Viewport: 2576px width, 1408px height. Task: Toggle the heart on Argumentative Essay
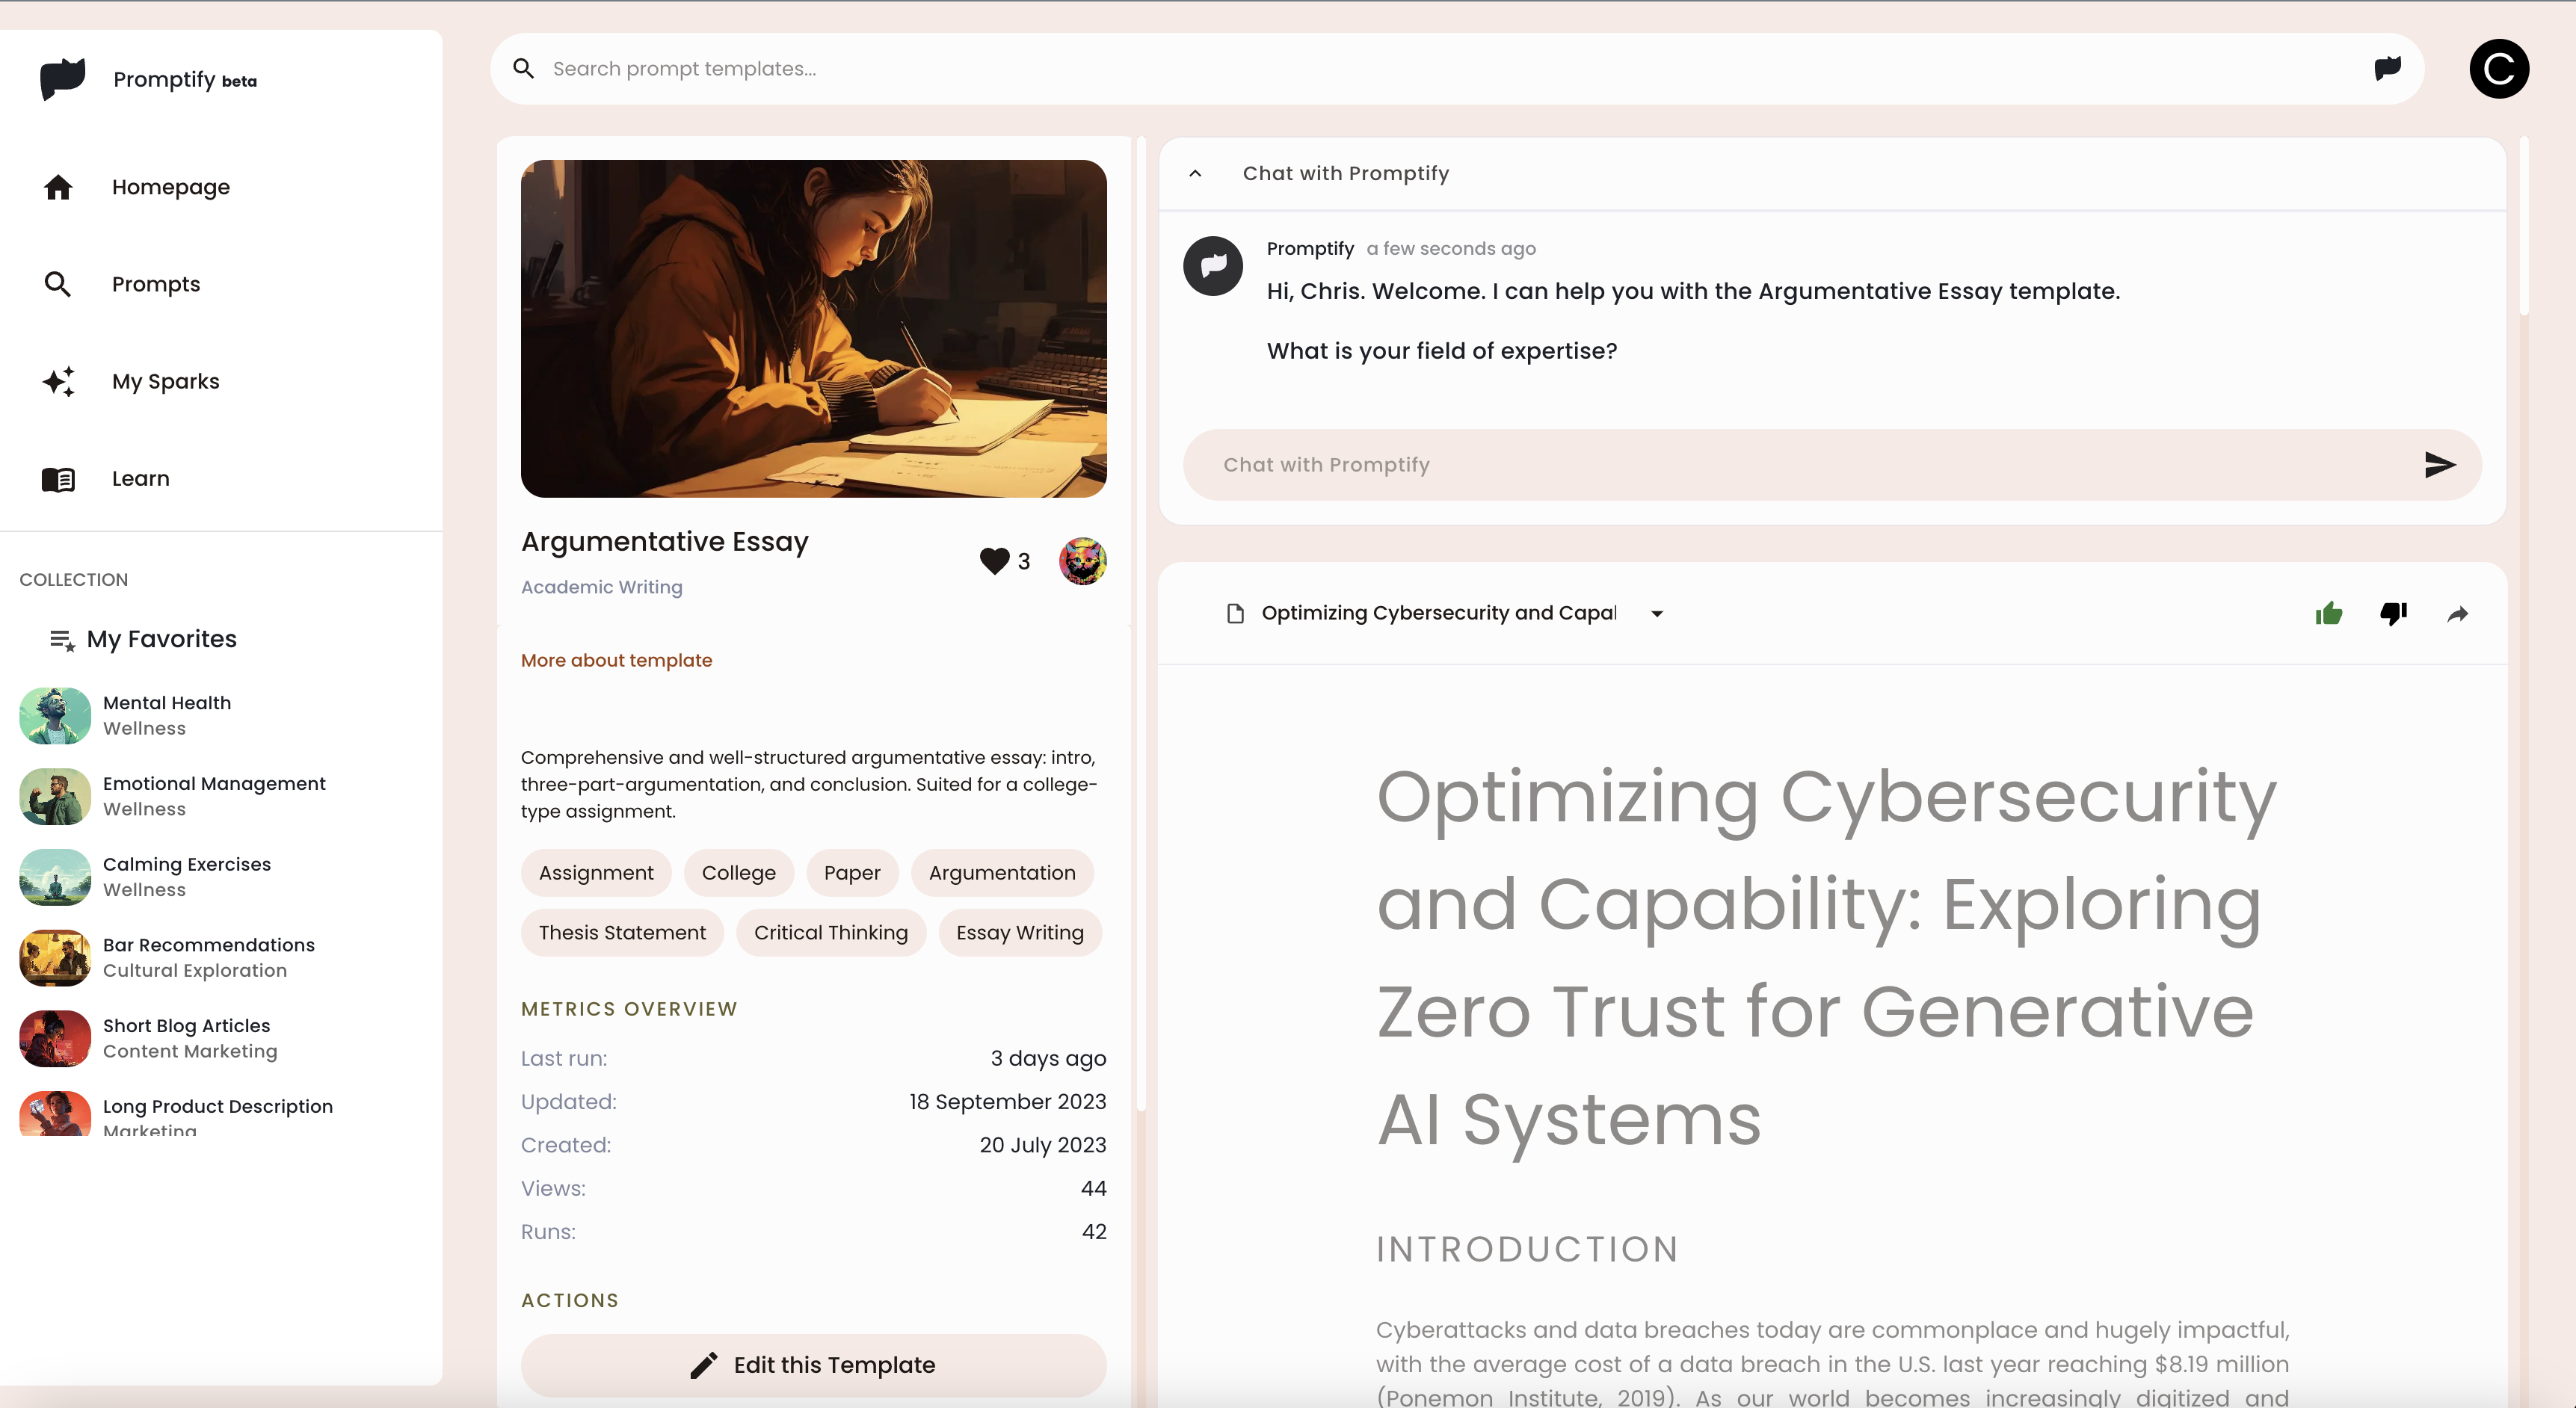tap(995, 561)
